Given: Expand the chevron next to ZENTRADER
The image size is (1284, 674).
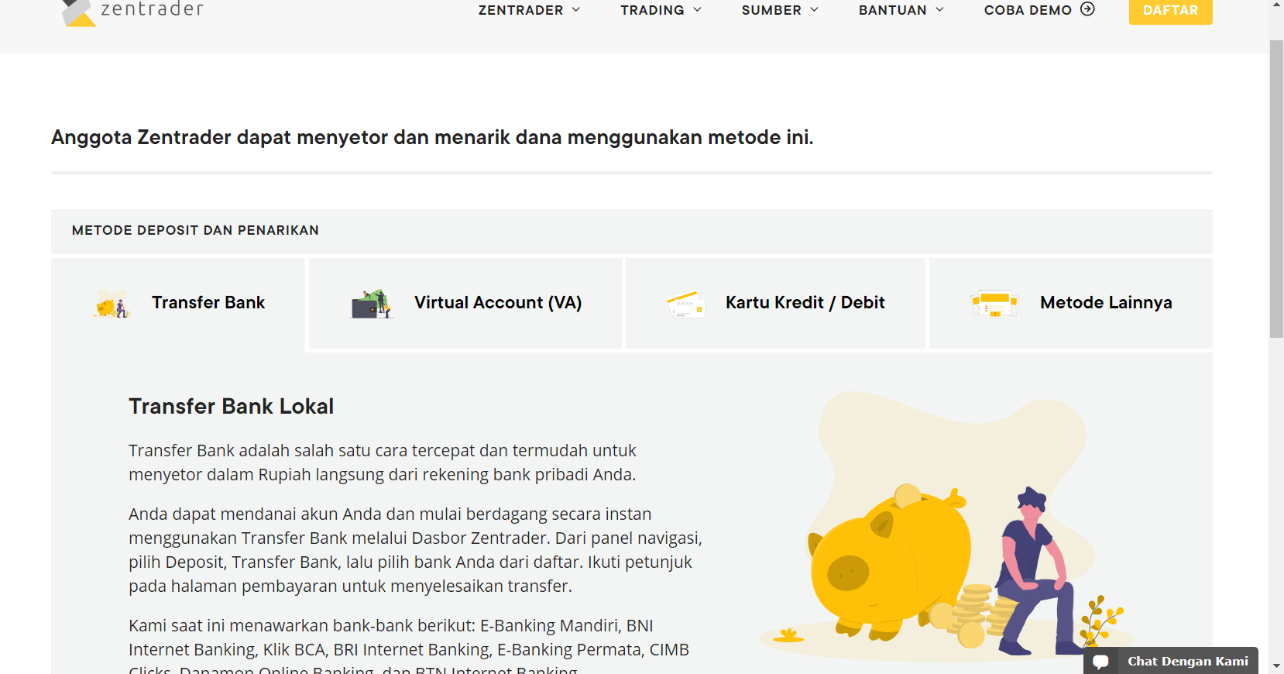Looking at the screenshot, I should (575, 10).
